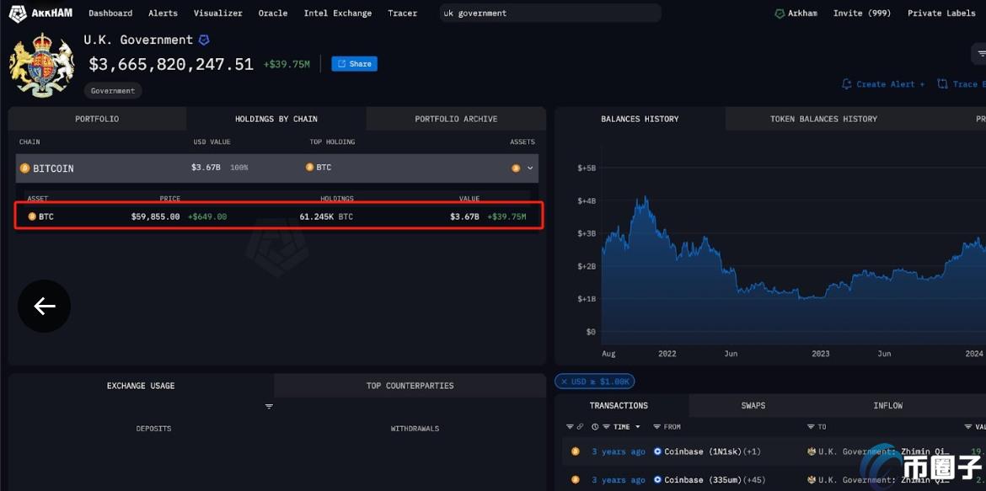Viewport: 986px width, 491px height.
Task: Switch to the Swaps tab
Action: (x=753, y=405)
